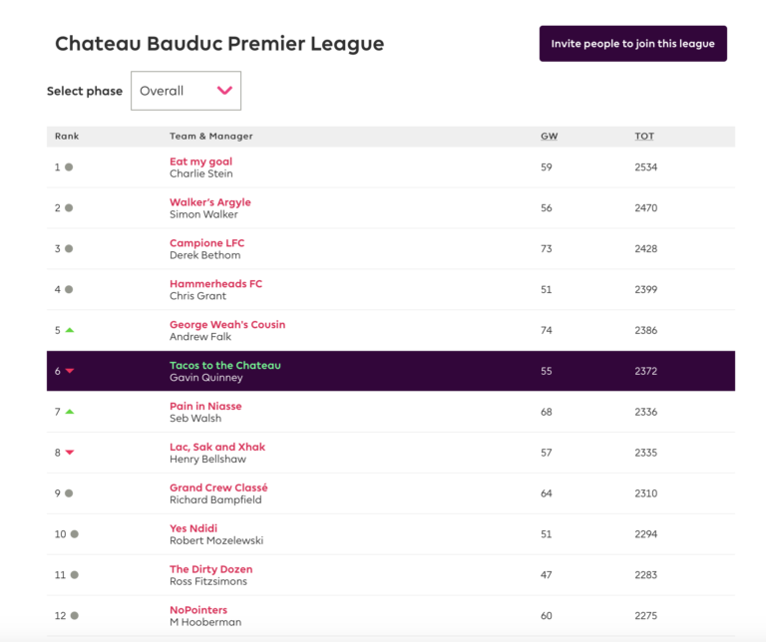Open the Select phase dropdown
Screen dimensions: 766x642
tap(186, 91)
